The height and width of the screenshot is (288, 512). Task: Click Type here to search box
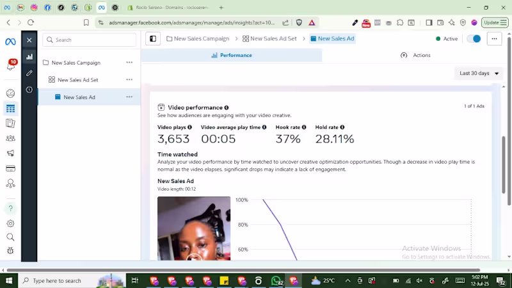pos(72,280)
